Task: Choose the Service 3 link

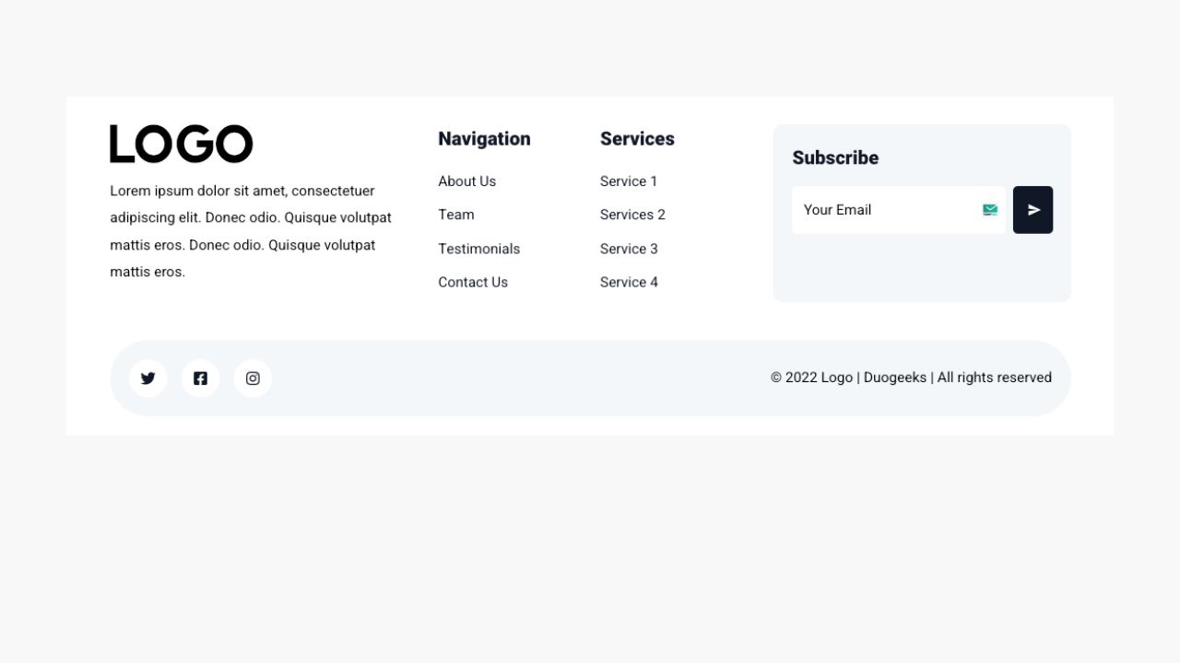Action: click(629, 249)
